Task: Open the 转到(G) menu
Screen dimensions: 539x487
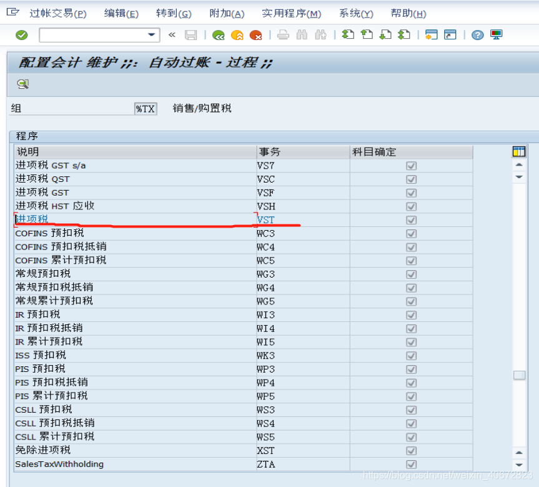Action: coord(174,13)
